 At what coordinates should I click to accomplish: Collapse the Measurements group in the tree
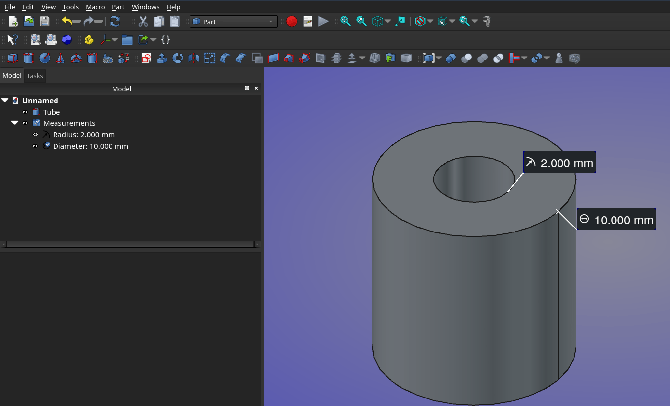(15, 123)
